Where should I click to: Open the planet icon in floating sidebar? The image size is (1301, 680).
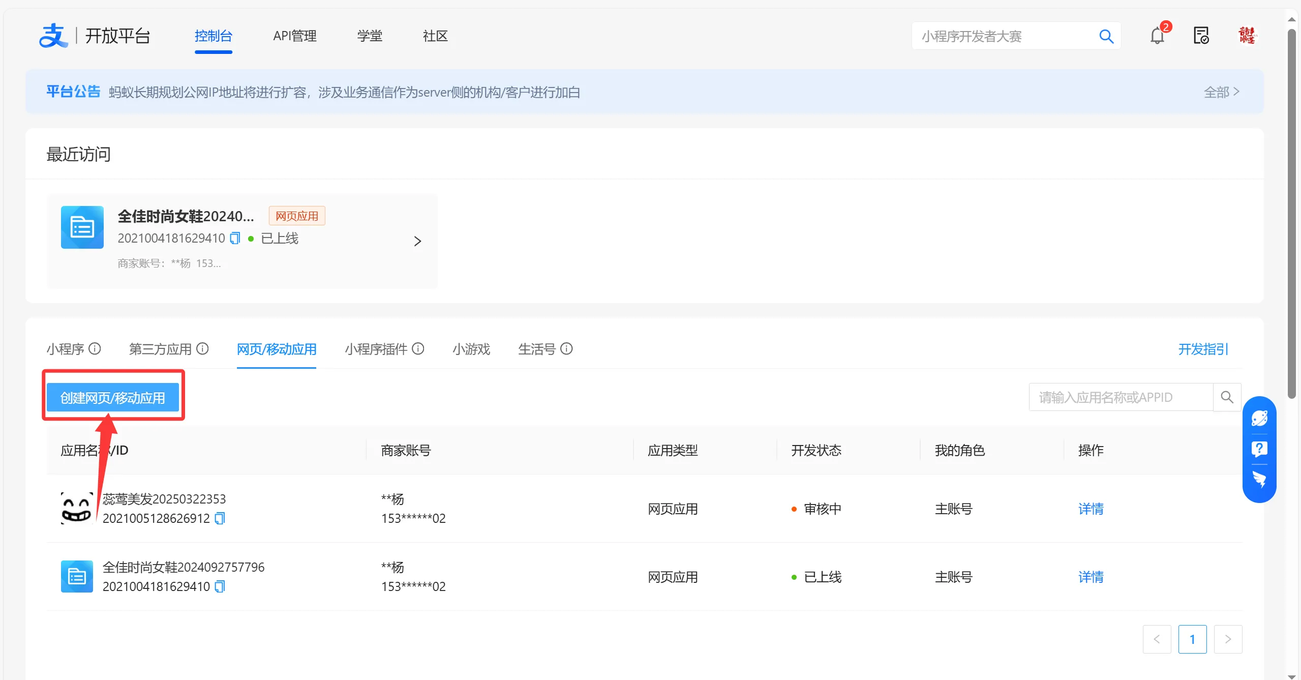pyautogui.click(x=1259, y=419)
